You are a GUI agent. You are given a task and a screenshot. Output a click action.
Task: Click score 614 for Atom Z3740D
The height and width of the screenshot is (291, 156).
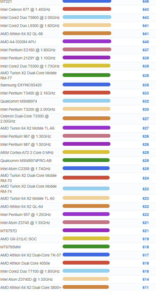[x=146, y=279]
